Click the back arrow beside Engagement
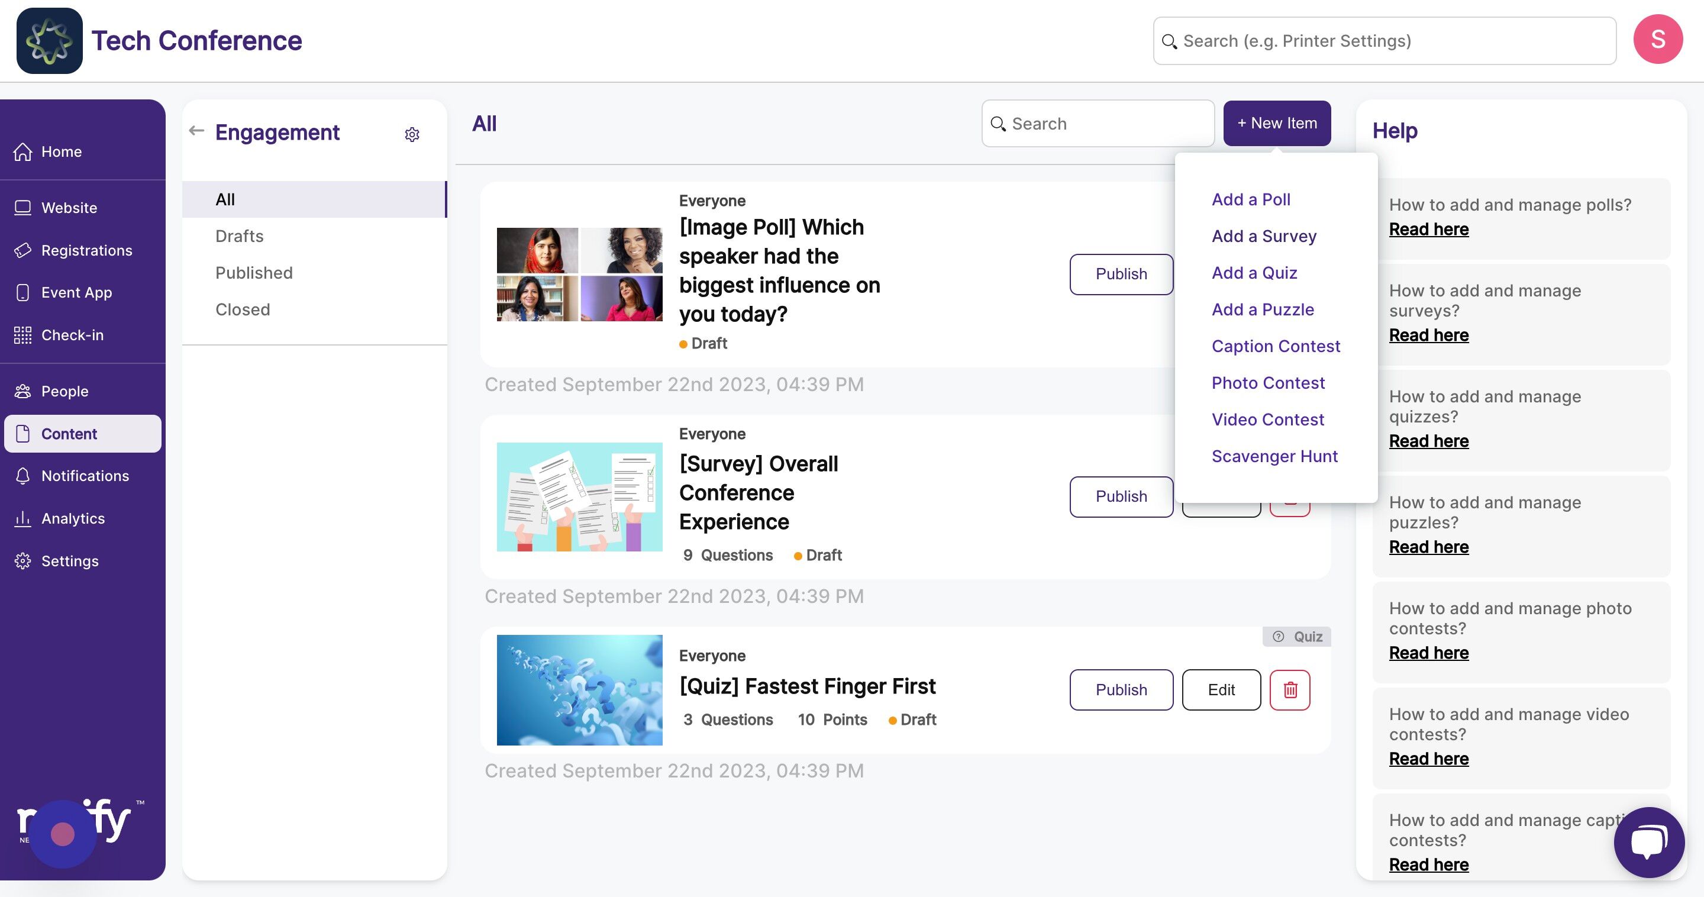The image size is (1704, 897). point(196,130)
